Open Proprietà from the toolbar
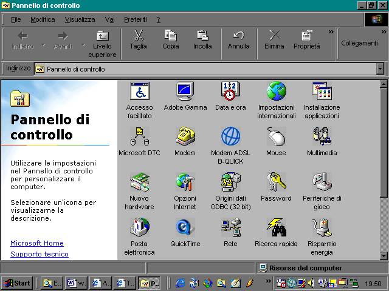 [306, 41]
